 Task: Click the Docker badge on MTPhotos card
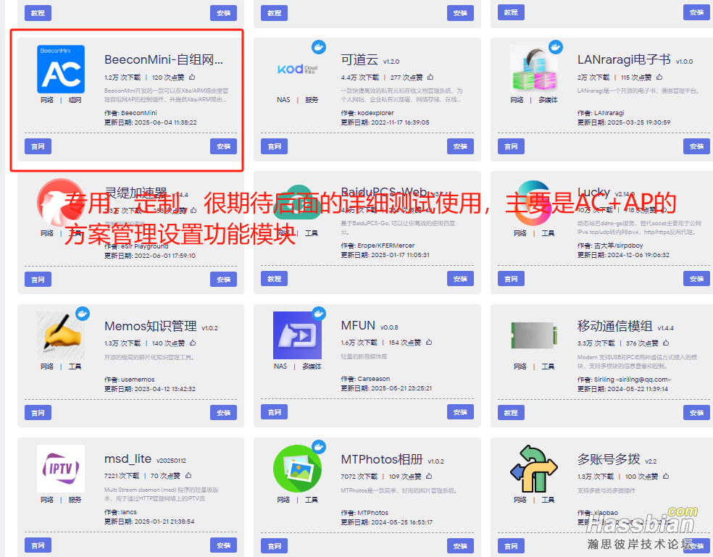coord(319,446)
